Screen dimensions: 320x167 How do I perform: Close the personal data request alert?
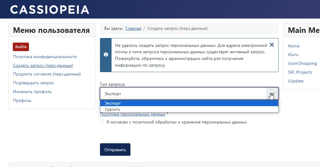pyautogui.click(x=272, y=45)
